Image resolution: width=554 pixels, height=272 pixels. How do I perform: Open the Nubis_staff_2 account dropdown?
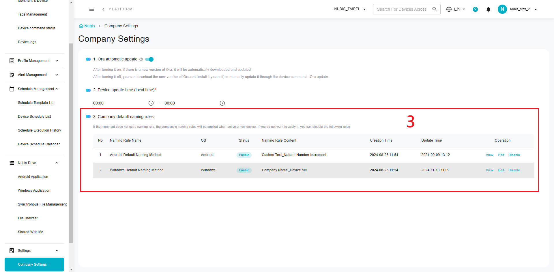[x=523, y=9]
